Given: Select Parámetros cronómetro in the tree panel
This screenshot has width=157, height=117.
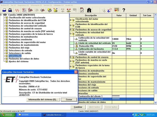Looking at the screenshot, I should click(x=20, y=40).
